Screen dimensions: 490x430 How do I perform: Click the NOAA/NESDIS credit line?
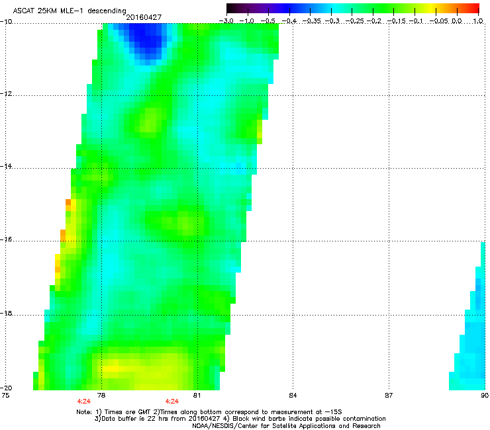point(286,426)
